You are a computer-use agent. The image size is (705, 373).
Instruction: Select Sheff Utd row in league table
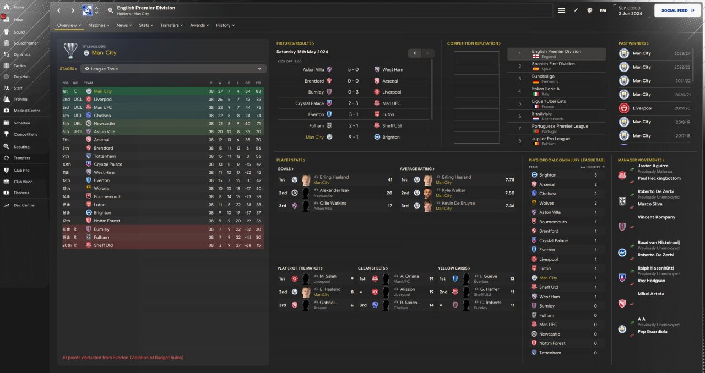click(x=162, y=245)
